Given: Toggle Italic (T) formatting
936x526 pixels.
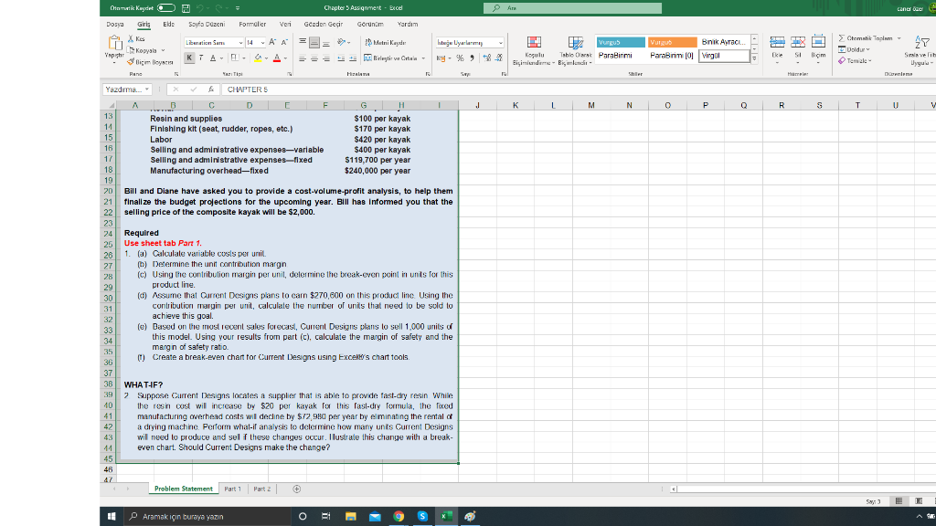Looking at the screenshot, I should tap(200, 58).
